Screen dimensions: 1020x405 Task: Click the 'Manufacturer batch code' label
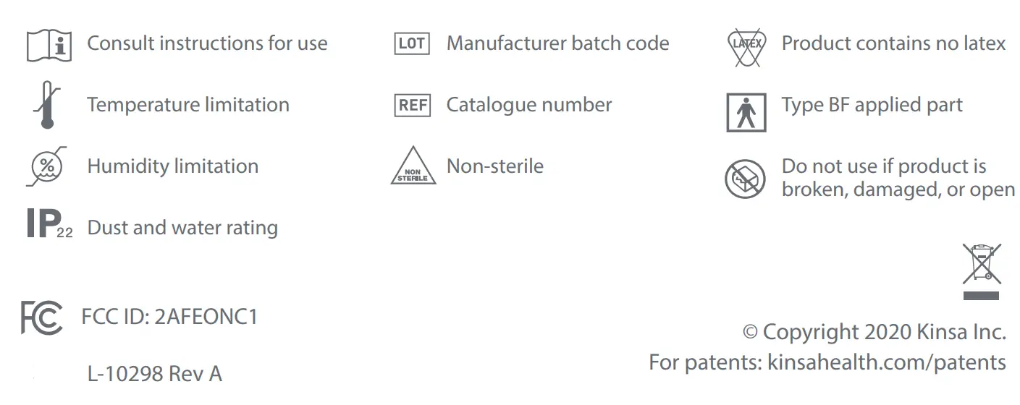point(557,43)
